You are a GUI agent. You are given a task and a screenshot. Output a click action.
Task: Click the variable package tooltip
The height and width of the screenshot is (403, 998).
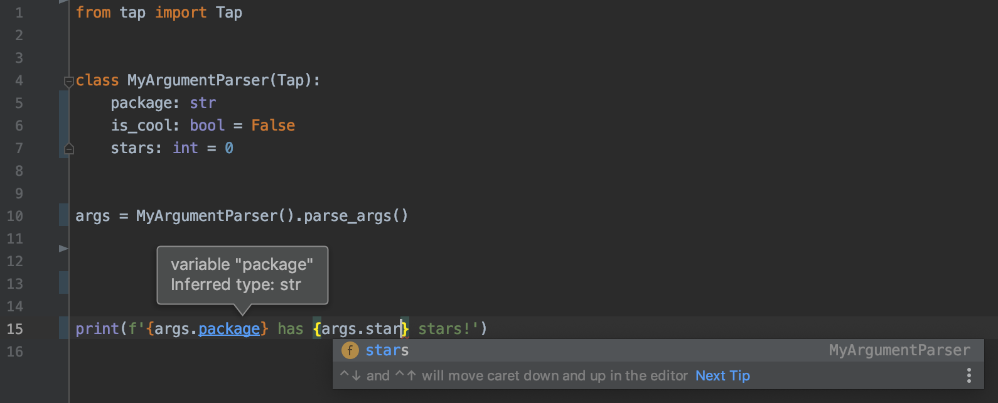(x=242, y=275)
